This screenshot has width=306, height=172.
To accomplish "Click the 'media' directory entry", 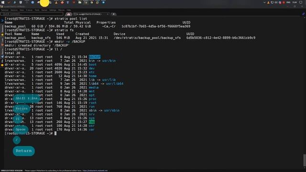I will click(x=94, y=87).
